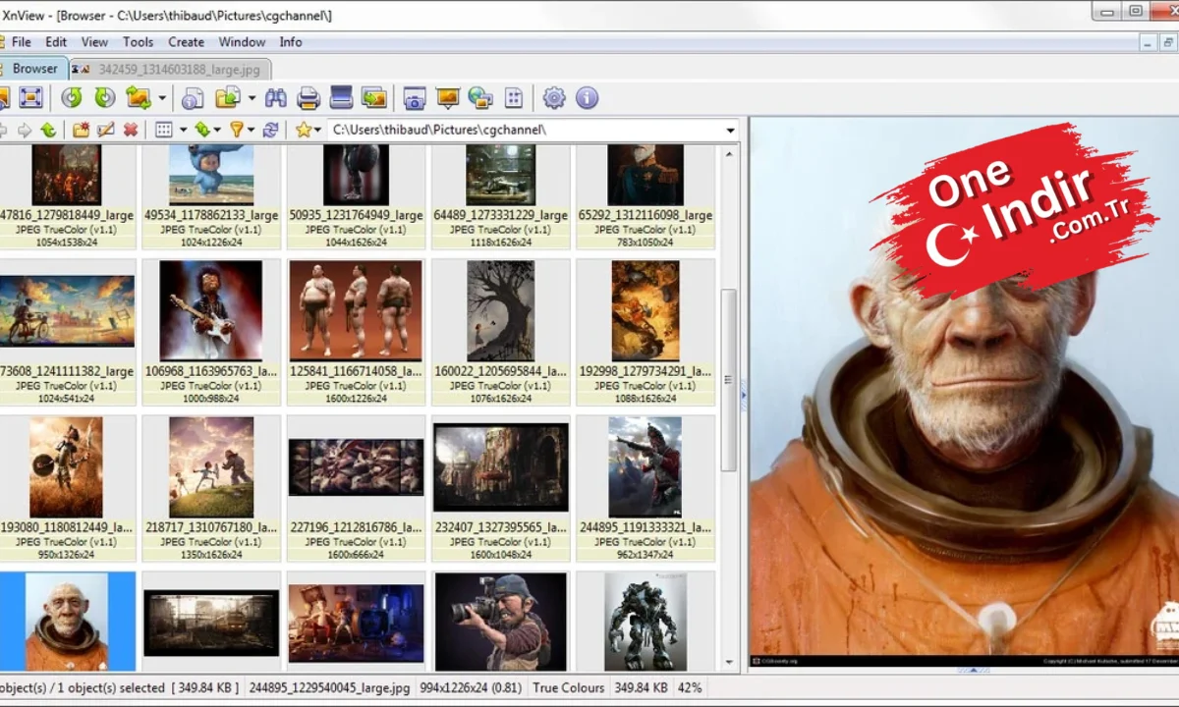This screenshot has width=1179, height=707.
Task: Select the sumo wrestlers thumbnail 125841_1166714058
Action: pos(356,332)
